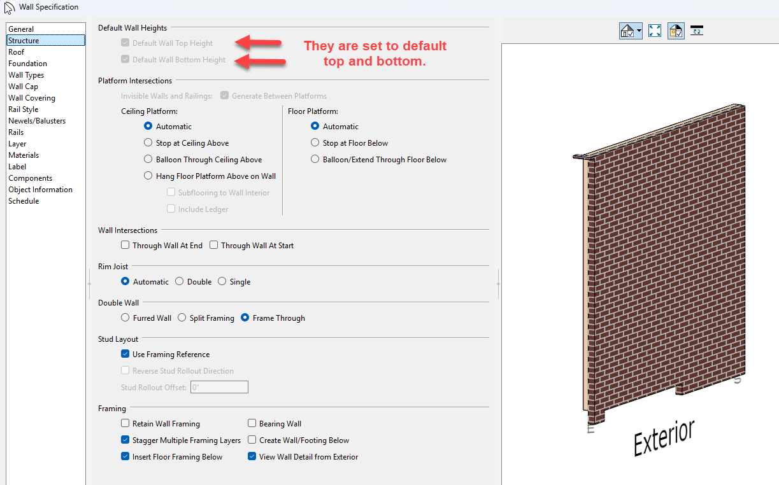Screen dimensions: 779x485
Task: Choose Furred Wall for double wall
Action: pos(125,318)
